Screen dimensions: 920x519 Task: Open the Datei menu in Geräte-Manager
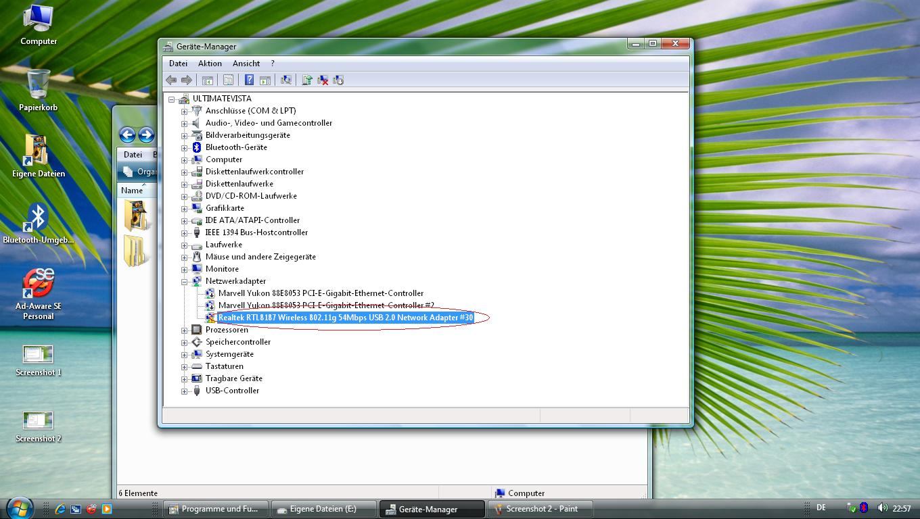click(x=178, y=63)
